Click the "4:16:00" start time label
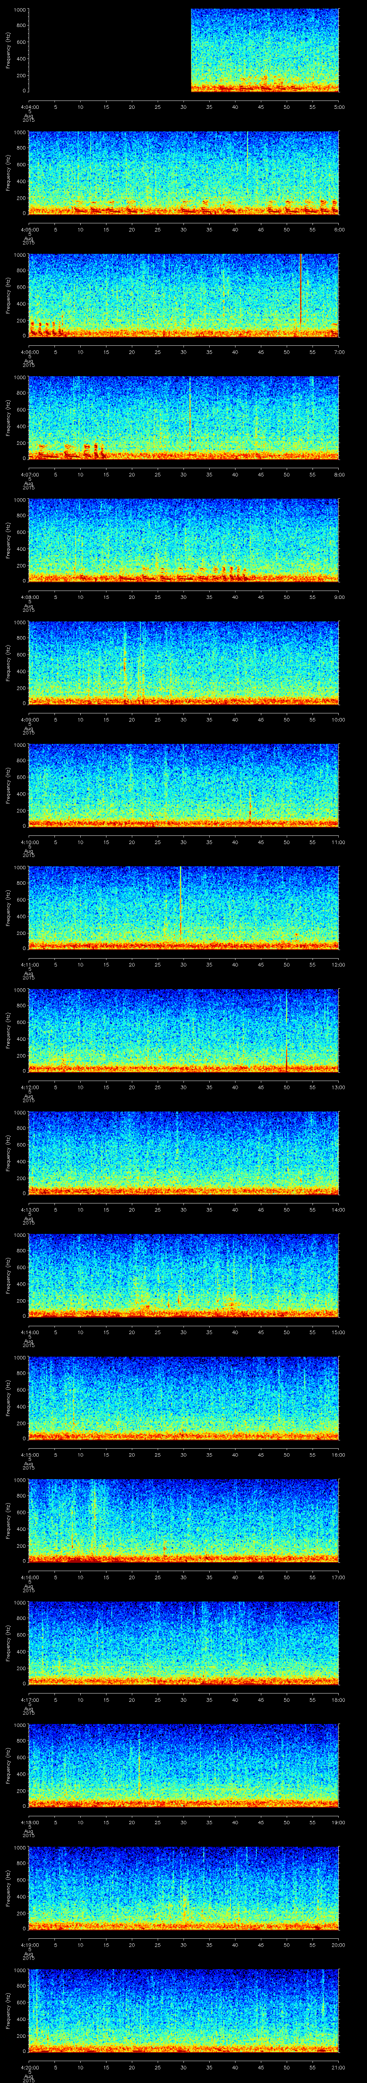 29,1576
